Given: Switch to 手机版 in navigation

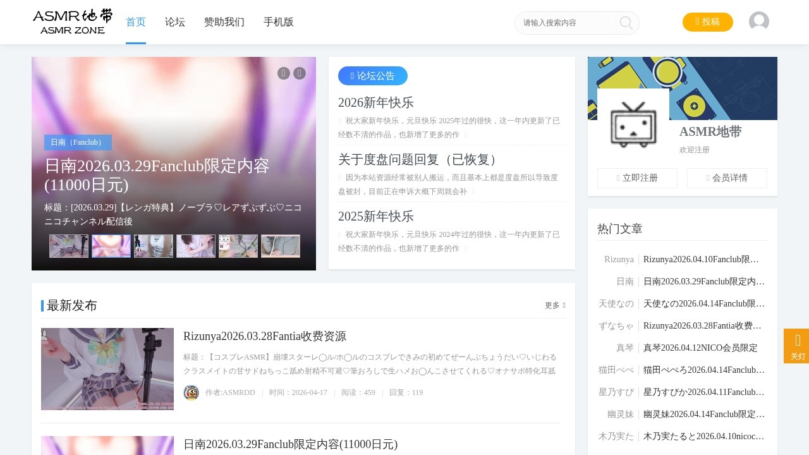Looking at the screenshot, I should coord(279,22).
